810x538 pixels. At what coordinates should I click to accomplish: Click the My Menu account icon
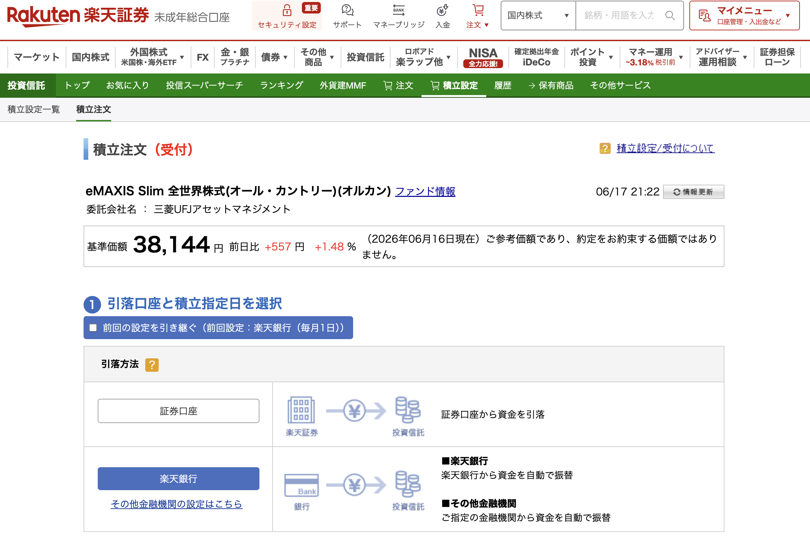(705, 16)
